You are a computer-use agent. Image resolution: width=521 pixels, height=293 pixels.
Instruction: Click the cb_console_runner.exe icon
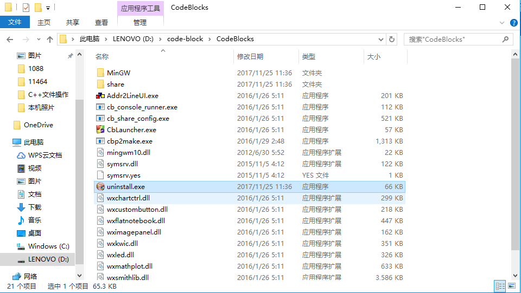point(100,107)
